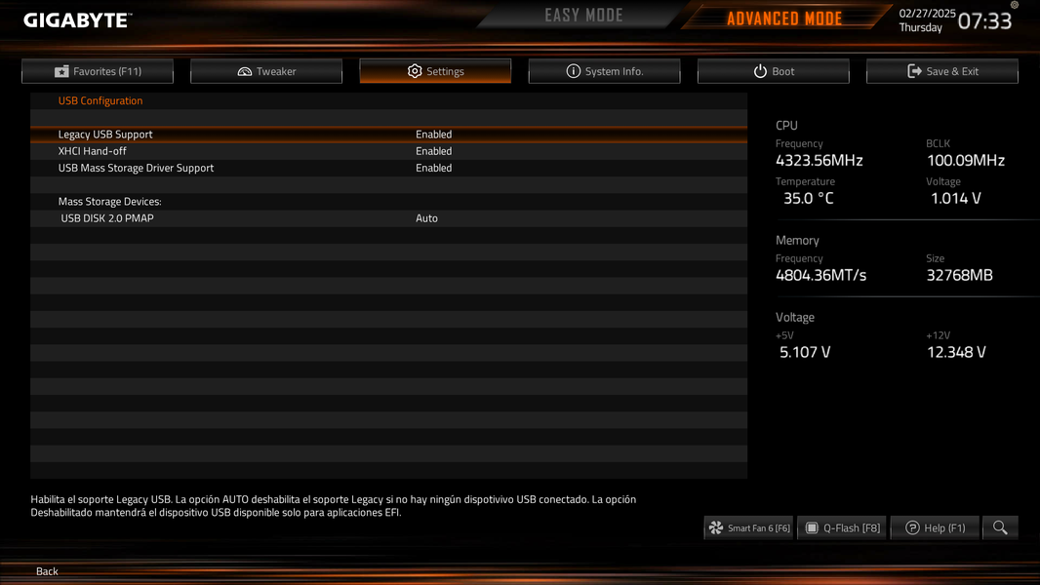Open Smart Fan 6 fan icon
The width and height of the screenshot is (1040, 585).
click(x=749, y=528)
